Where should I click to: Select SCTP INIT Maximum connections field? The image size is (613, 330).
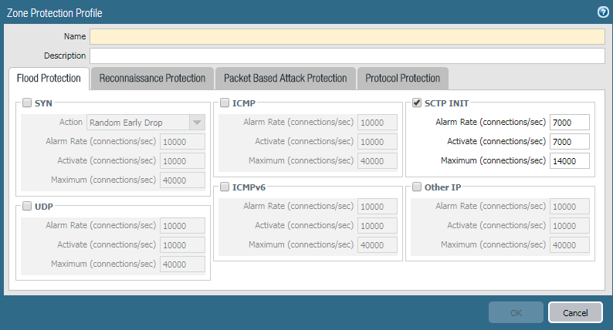click(x=570, y=160)
